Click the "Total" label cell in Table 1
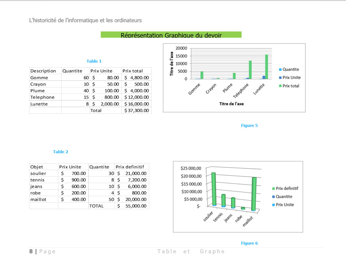The height and width of the screenshot is (259, 346). coord(106,111)
